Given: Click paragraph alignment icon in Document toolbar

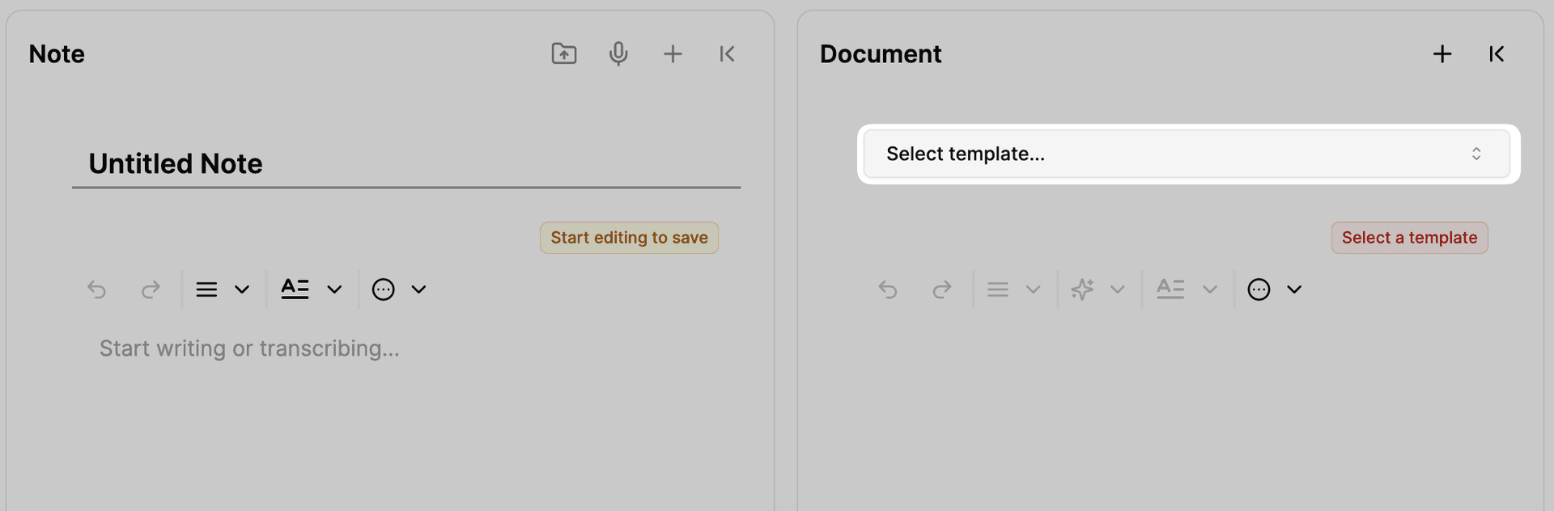Looking at the screenshot, I should click(998, 289).
